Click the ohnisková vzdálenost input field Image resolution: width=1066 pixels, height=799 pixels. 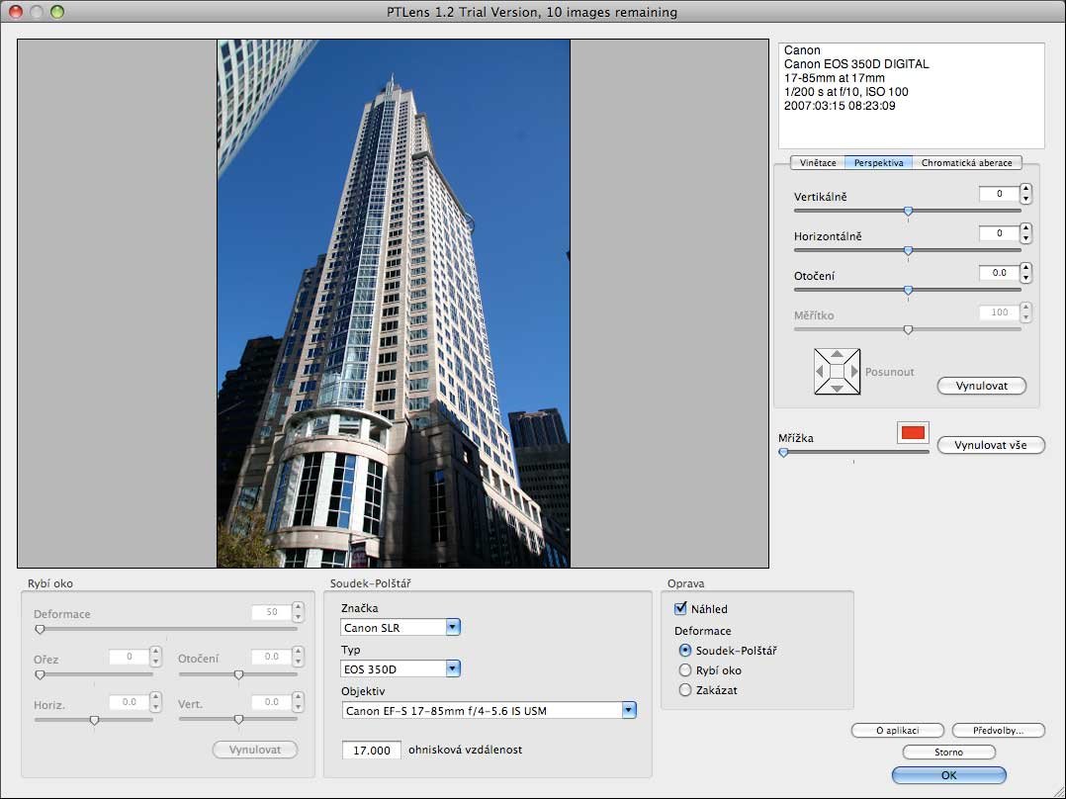[x=372, y=751]
